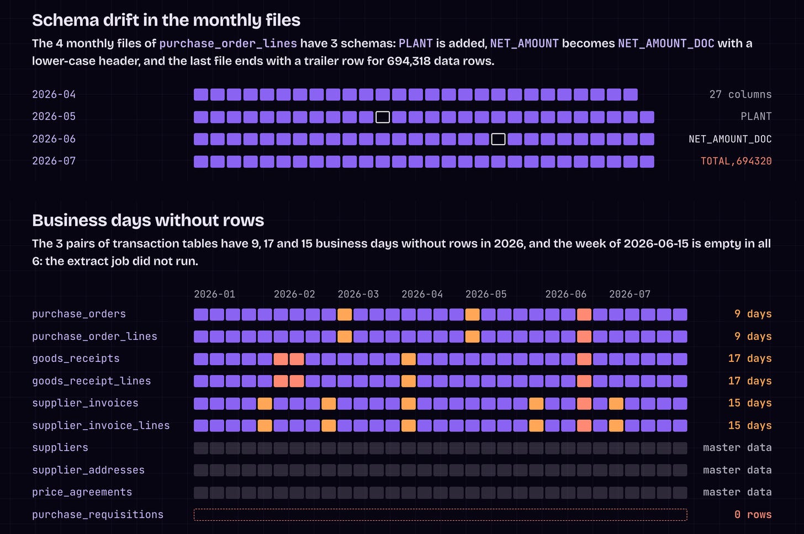Click '9 days' beside purchase_order_lines
804x534 pixels.
753,337
